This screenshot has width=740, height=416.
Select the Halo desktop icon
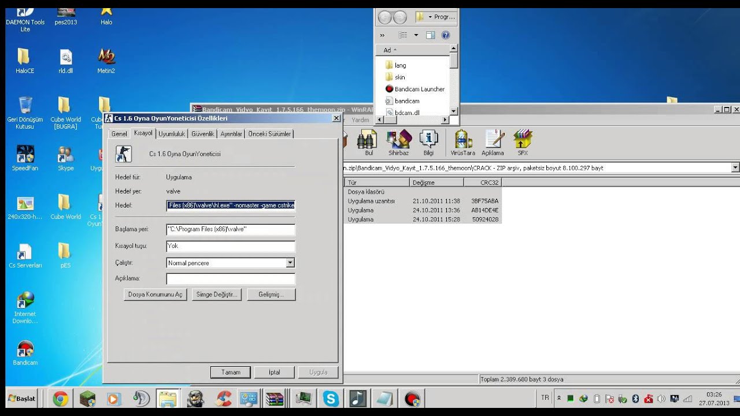106,17
